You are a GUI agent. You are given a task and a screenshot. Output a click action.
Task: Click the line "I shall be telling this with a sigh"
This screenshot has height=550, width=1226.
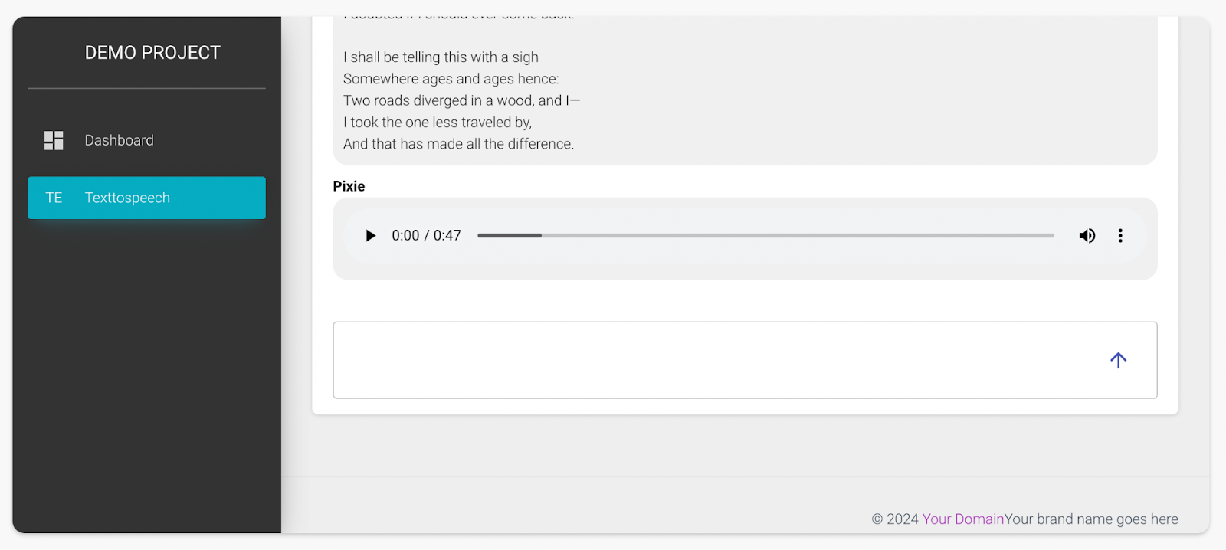[x=441, y=57]
